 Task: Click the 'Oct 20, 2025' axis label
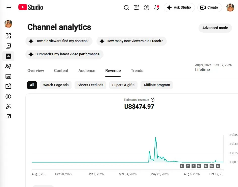click(x=64, y=174)
